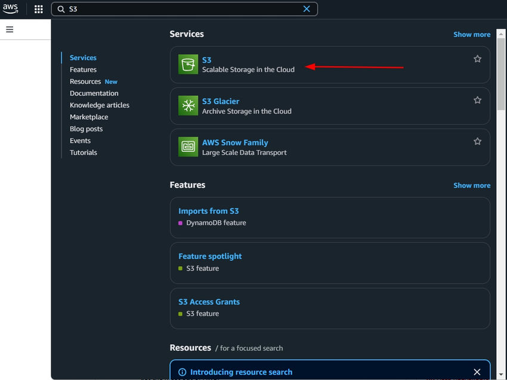Click 'DynamoDB feature' label

(216, 223)
